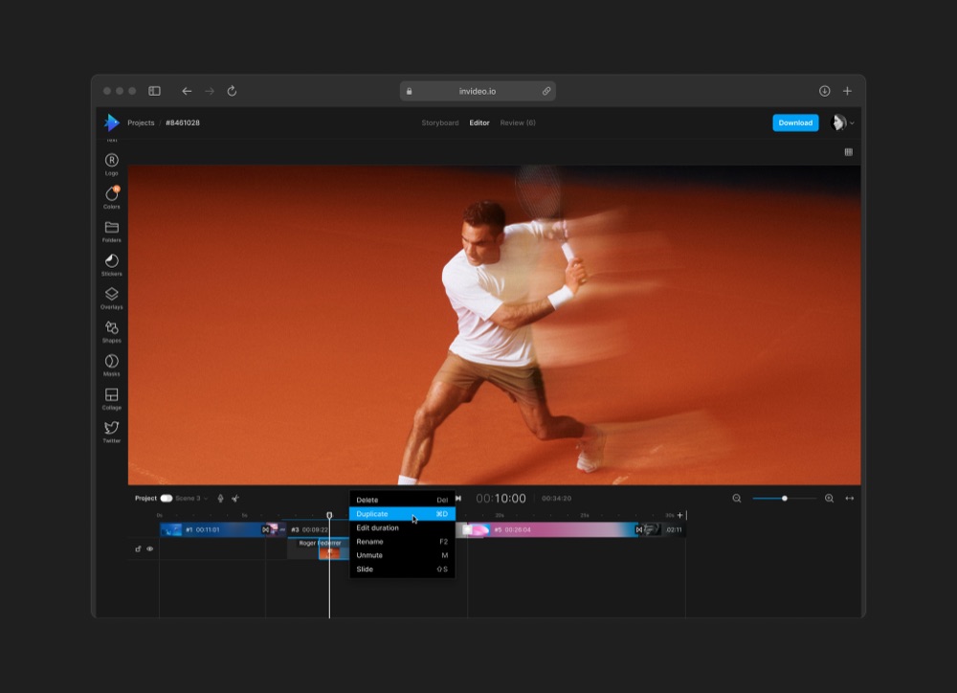957x693 pixels.
Task: Click the timeline zoom slider handle
Action: (x=785, y=499)
